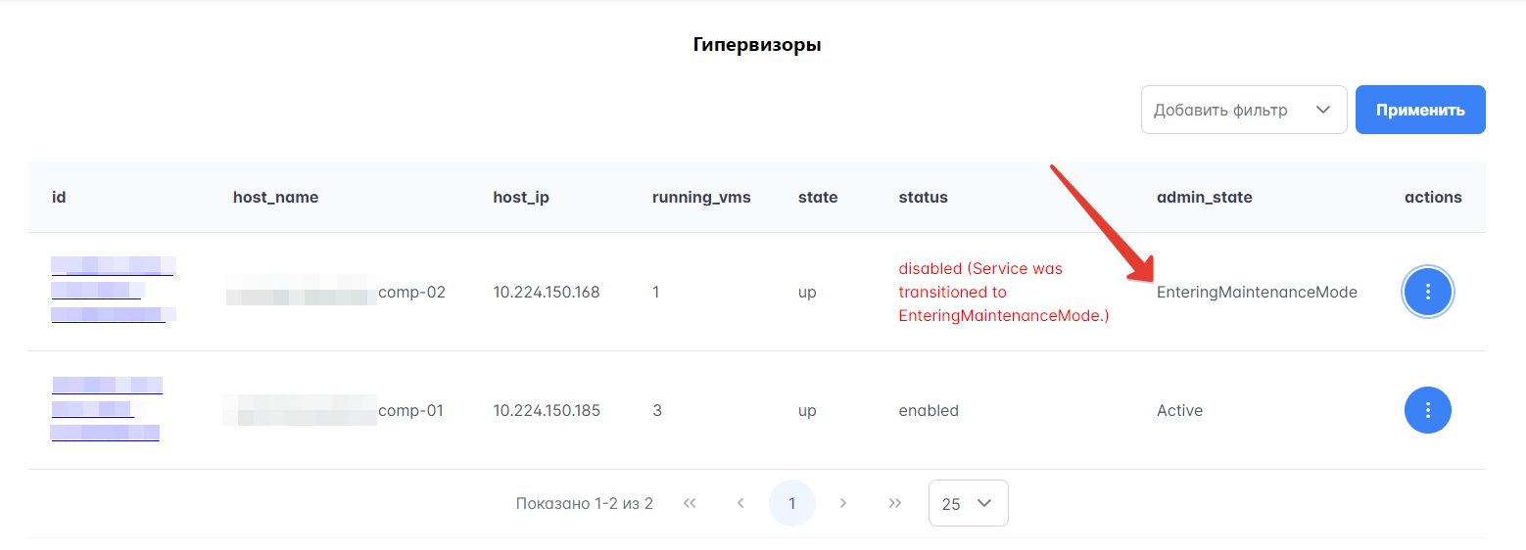Viewport: 1526px width, 550px height.
Task: Go to next page arrow
Action: tap(843, 503)
